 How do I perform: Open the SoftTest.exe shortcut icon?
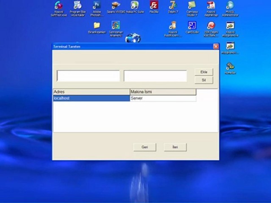coord(59,9)
